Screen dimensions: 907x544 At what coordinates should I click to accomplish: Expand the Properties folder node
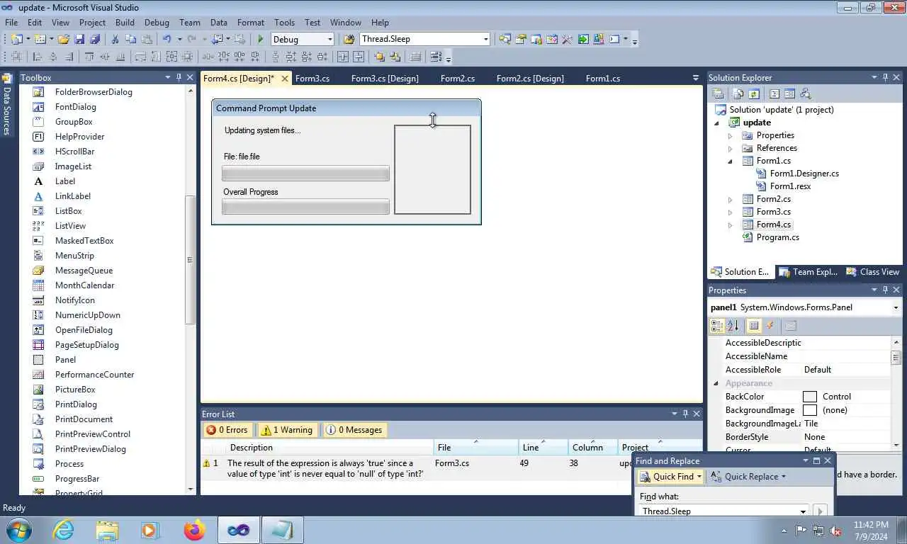(731, 135)
